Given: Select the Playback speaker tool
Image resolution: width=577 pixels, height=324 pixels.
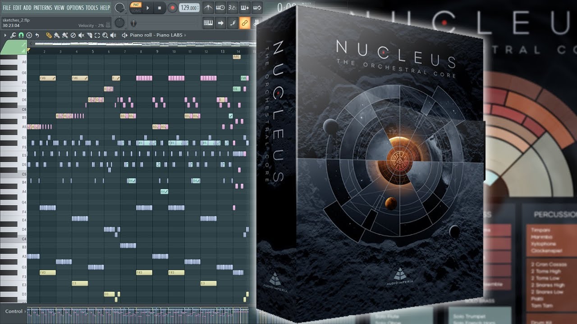Looking at the screenshot, I should pos(113,35).
